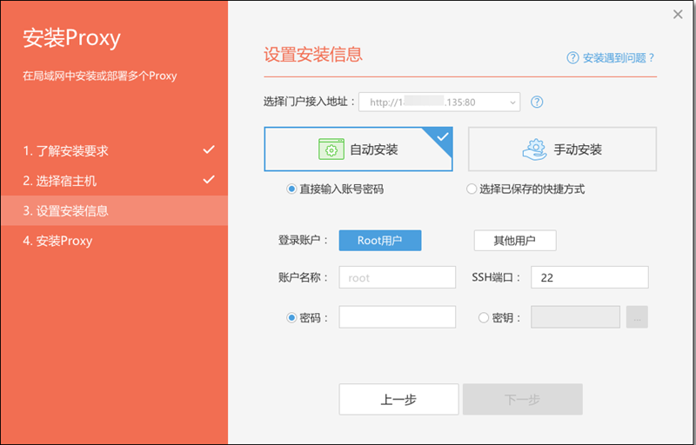Click the hand icon in 手动安装 button
The width and height of the screenshot is (696, 445).
534,149
